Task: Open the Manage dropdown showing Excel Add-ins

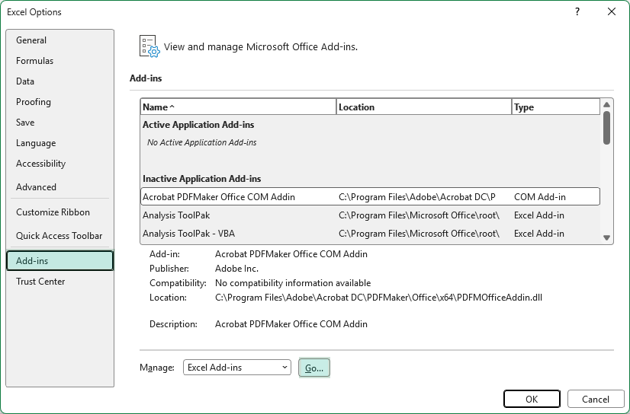Action: pos(237,367)
